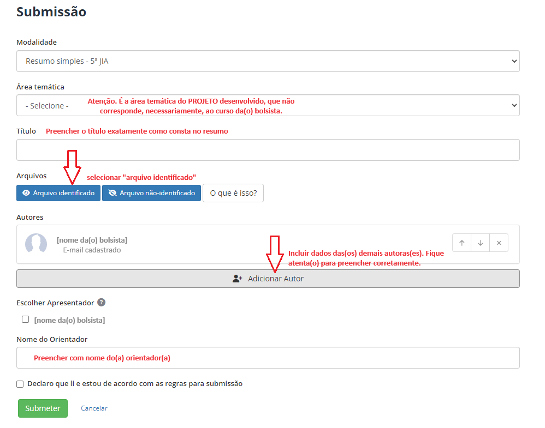Click the Área temática dropdown arrow
545x428 pixels.
(x=513, y=105)
